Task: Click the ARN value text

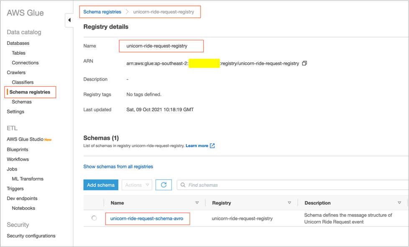Action: (212, 63)
